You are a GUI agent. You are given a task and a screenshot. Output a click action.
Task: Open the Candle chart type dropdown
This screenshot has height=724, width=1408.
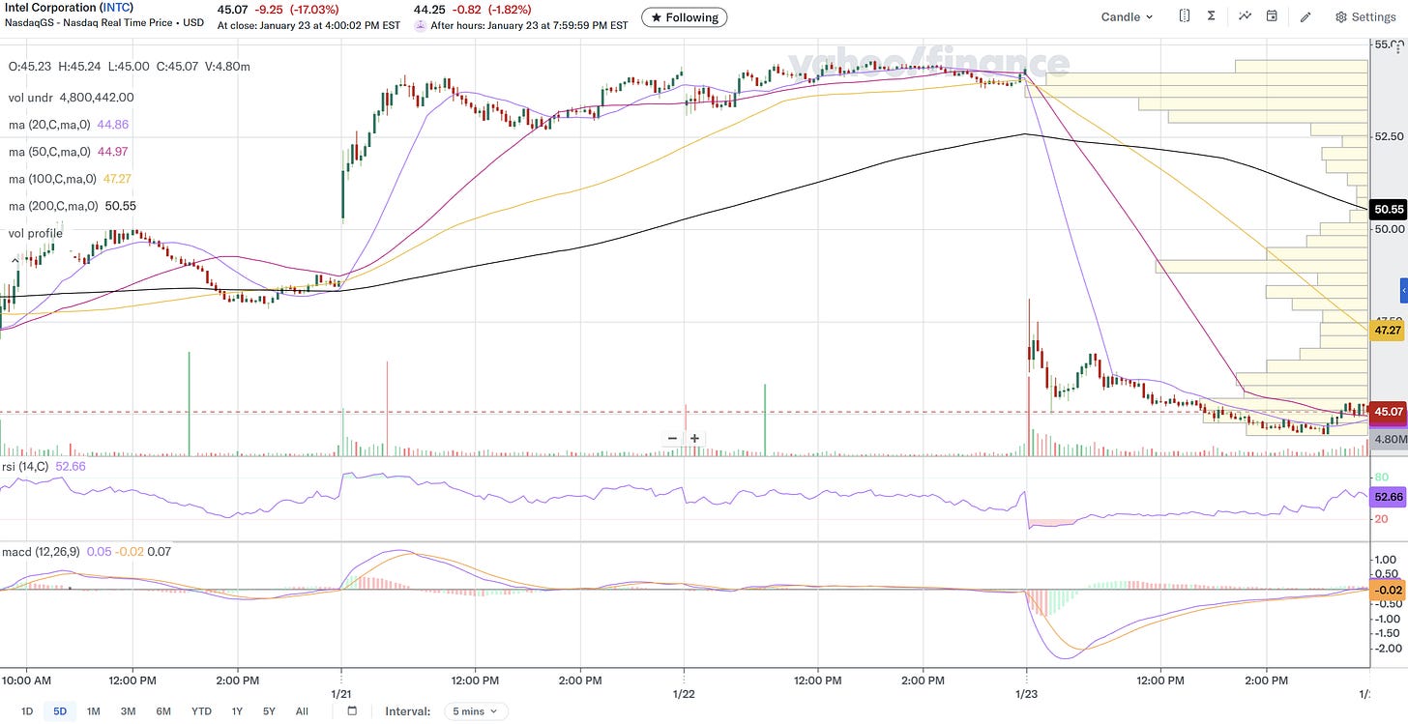[1127, 16]
